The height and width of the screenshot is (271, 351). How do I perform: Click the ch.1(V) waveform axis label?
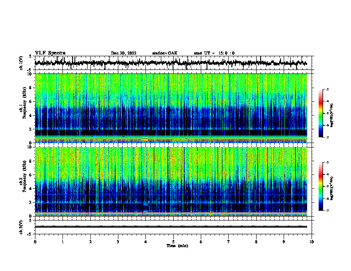(21, 63)
